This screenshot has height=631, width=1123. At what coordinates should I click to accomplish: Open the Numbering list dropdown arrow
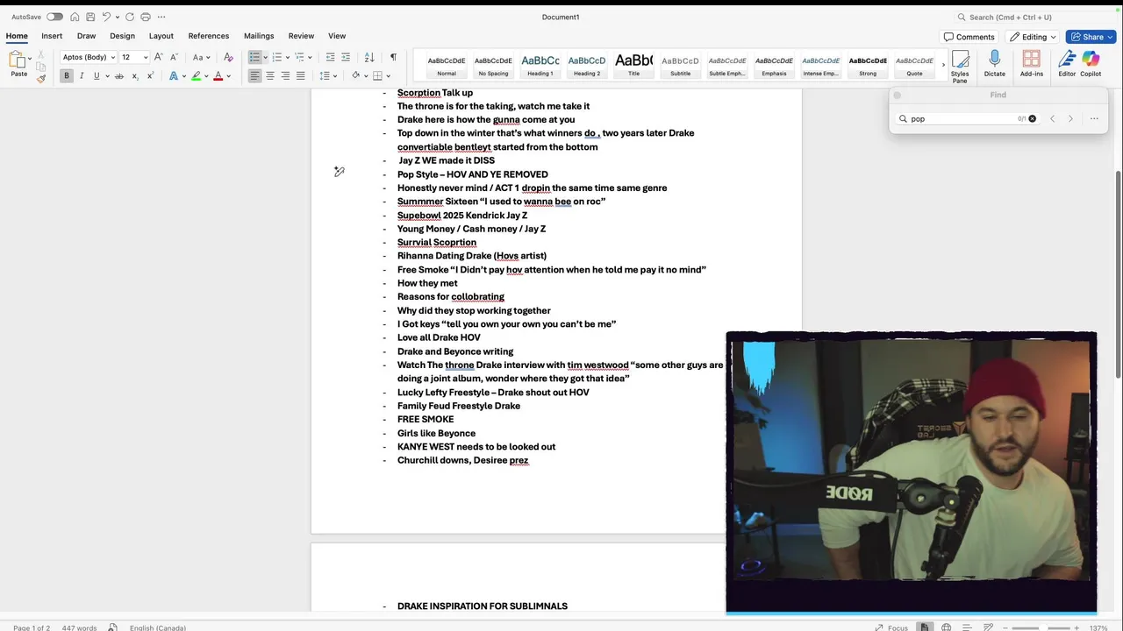coord(288,57)
